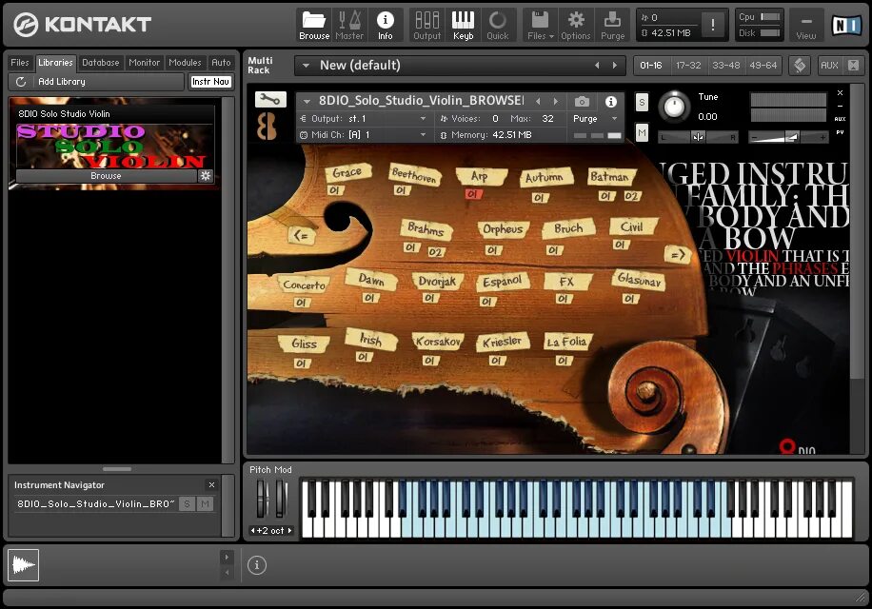
Task: Take snapshot with the camera icon
Action: pyautogui.click(x=582, y=101)
